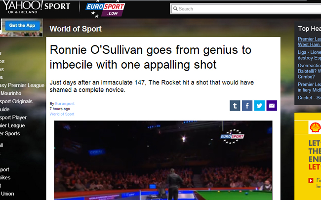321x200 pixels.
Task: Open the Yahoo Sport logo
Action: point(37,7)
